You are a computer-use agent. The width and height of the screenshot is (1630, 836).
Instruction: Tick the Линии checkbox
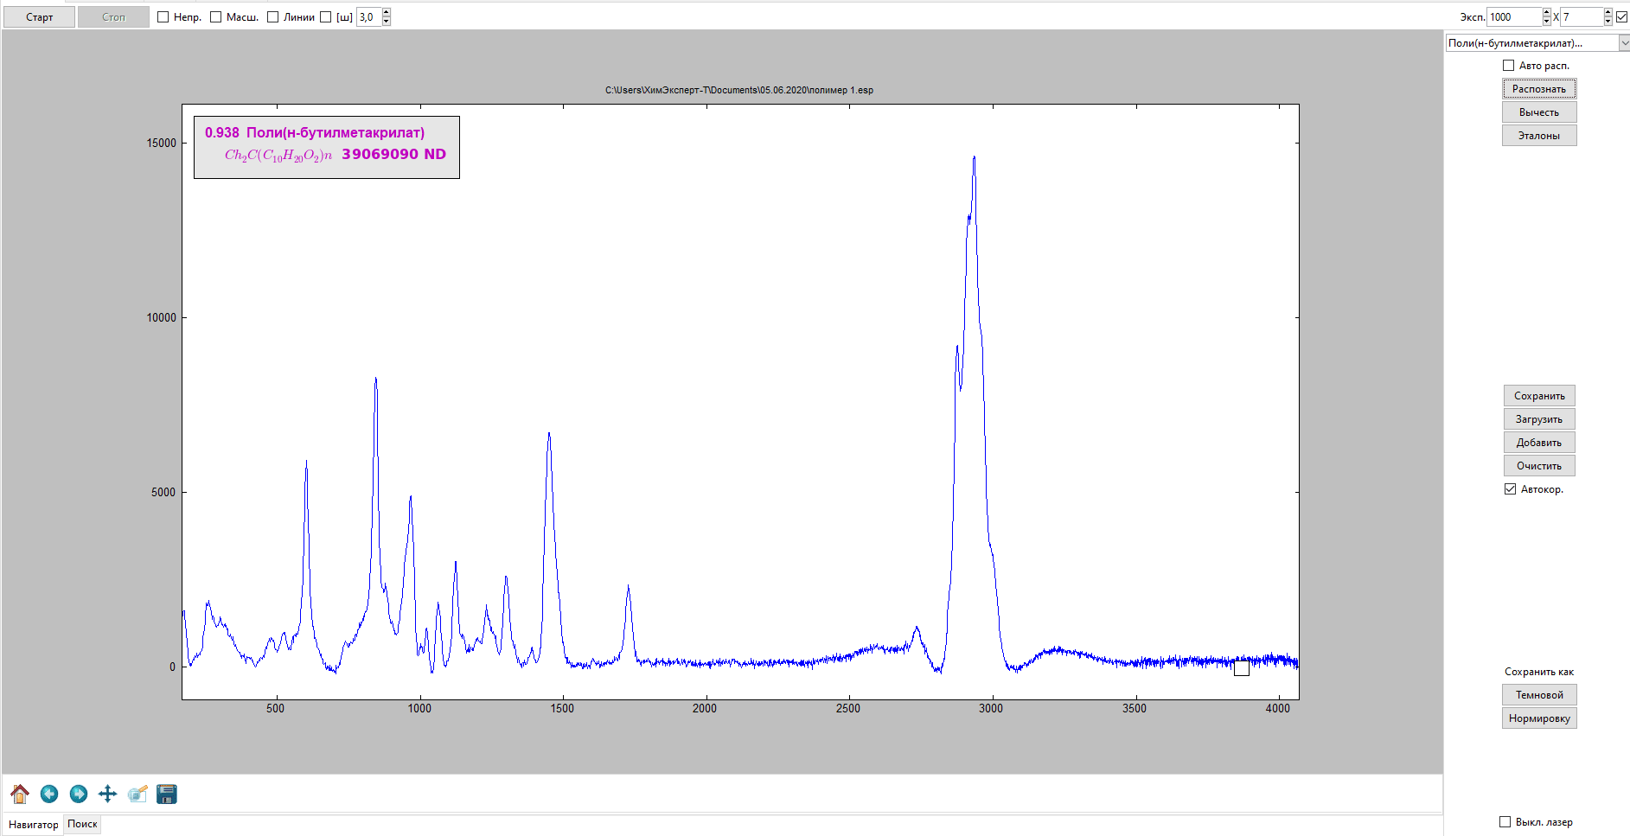(x=273, y=17)
